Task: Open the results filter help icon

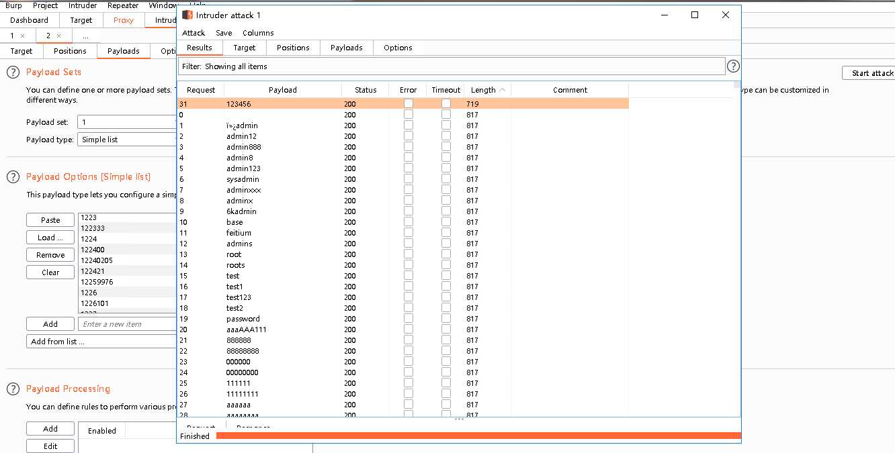Action: 733,66
